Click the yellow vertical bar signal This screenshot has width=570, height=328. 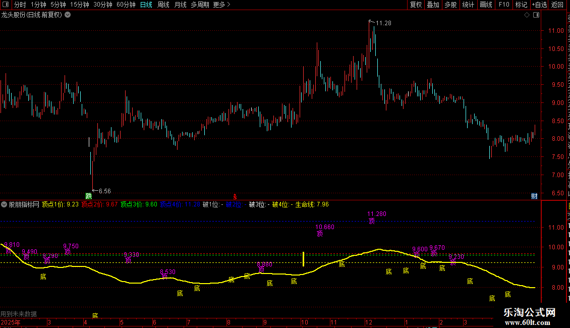pos(303,259)
